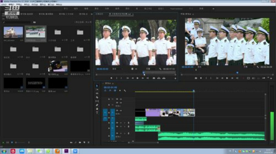This screenshot has height=154, width=276.
Task: Click the Find magnifier icon in Project panel footer
Action: pyautogui.click(x=76, y=143)
